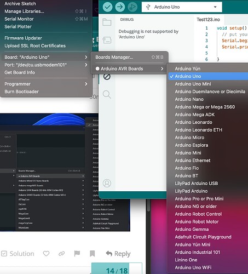Choose Arduino Mega ADK board
Image resolution: width=248 pixels, height=274 pixels.
pyautogui.click(x=208, y=115)
